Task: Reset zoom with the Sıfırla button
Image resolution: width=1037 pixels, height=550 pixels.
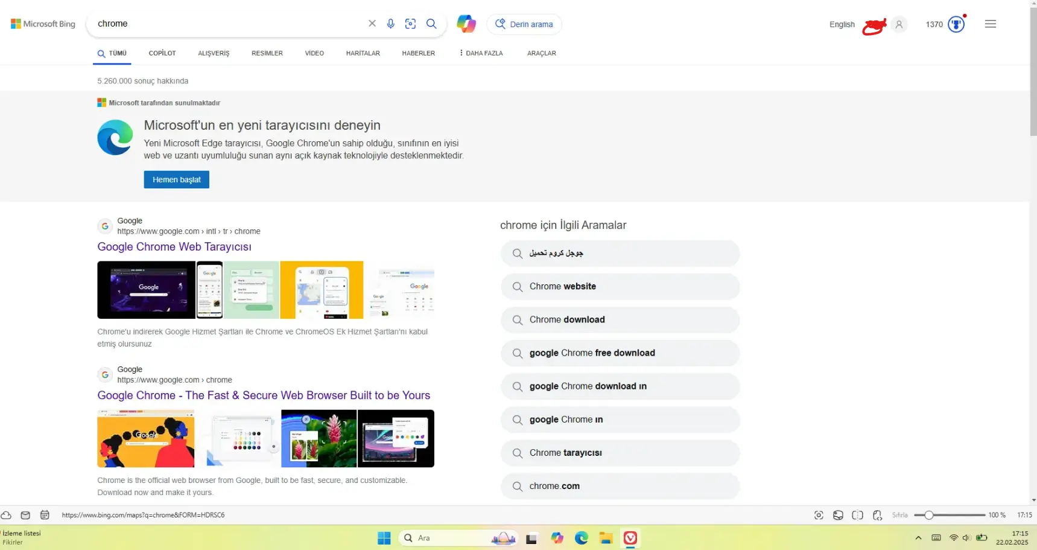Action: [900, 515]
